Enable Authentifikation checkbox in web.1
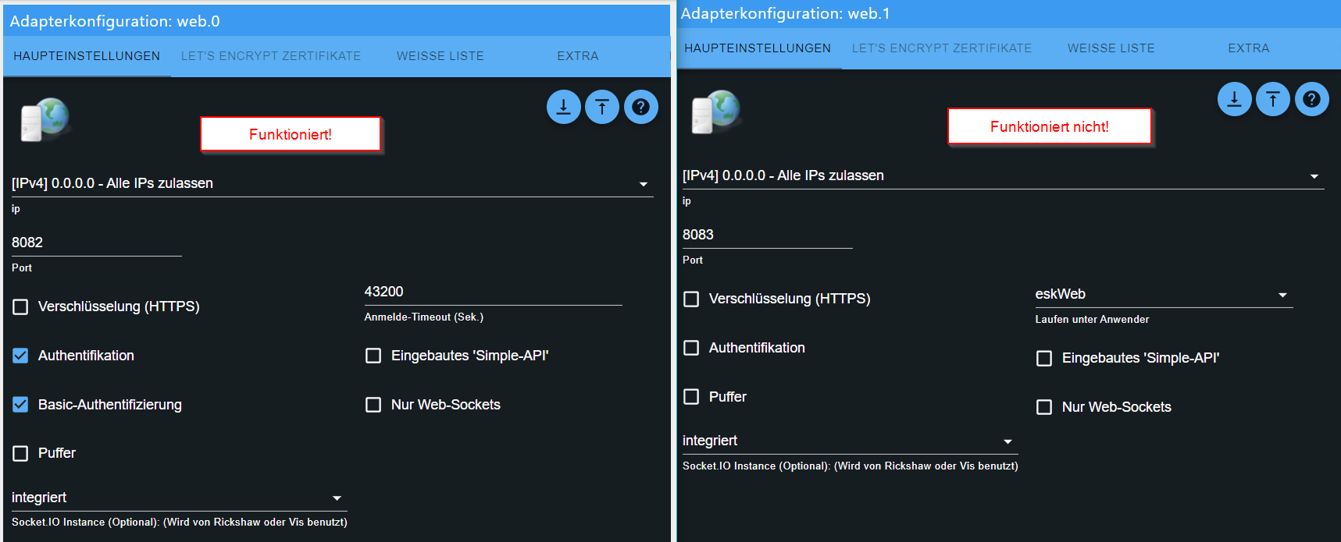The image size is (1341, 542). (692, 348)
